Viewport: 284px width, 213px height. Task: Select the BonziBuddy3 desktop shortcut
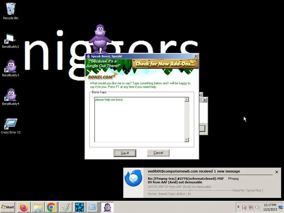[x=11, y=68]
